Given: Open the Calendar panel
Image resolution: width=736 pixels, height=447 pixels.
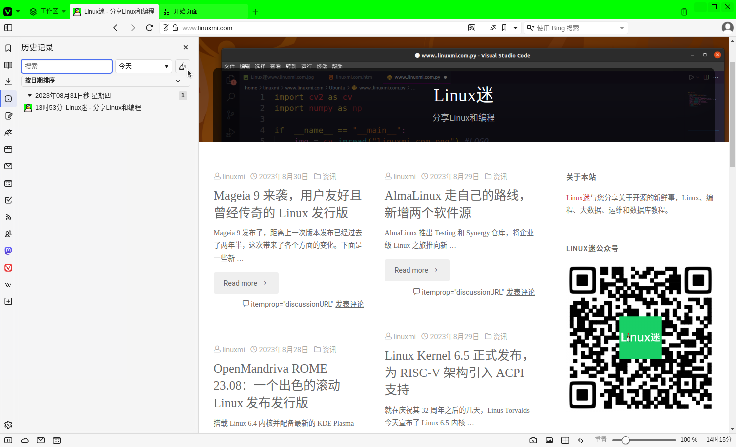Looking at the screenshot, I should click(8, 183).
